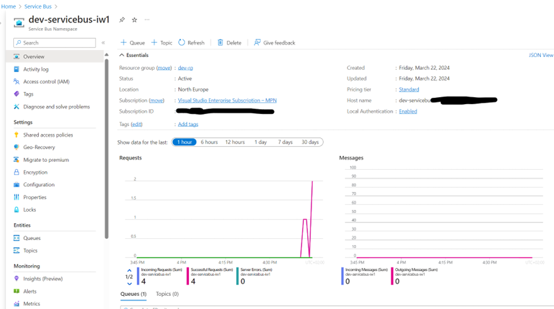This screenshot has width=554, height=309.
Task: Add a new Queue
Action: [133, 43]
